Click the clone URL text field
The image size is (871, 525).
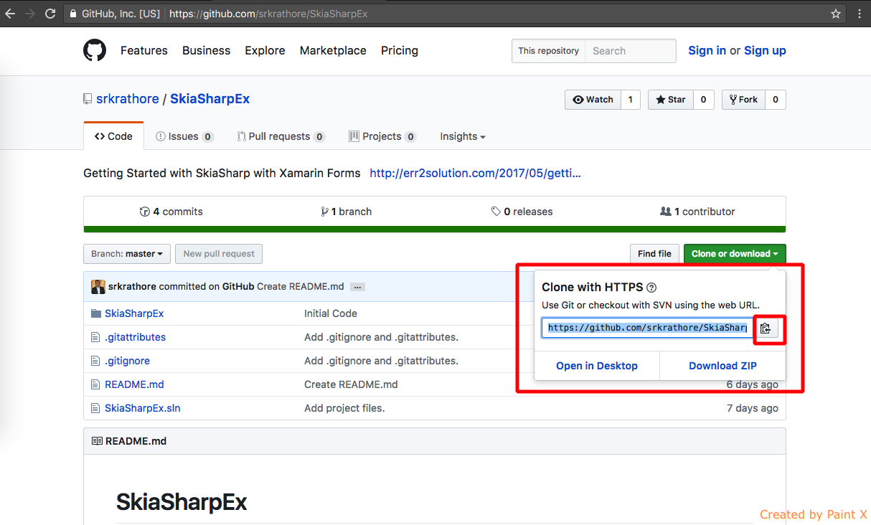tap(647, 328)
